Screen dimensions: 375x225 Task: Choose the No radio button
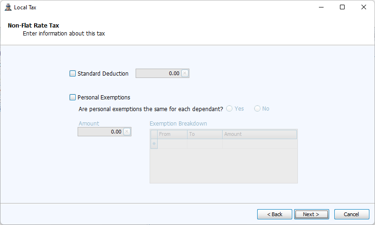[x=257, y=109]
